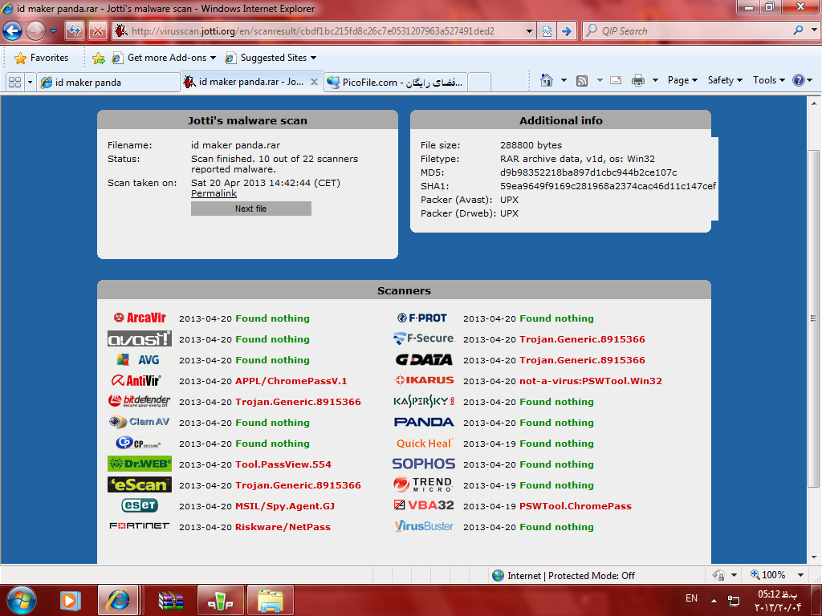Click the 'Internet | Protected Mode: Off' status
Screen dimensions: 822x616
(564, 576)
